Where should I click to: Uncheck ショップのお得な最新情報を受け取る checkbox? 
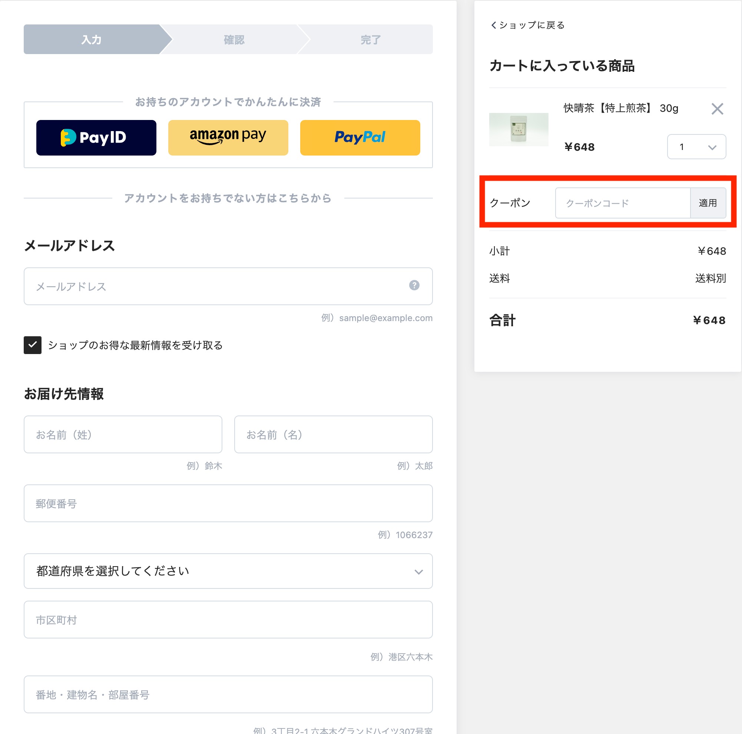[33, 345]
